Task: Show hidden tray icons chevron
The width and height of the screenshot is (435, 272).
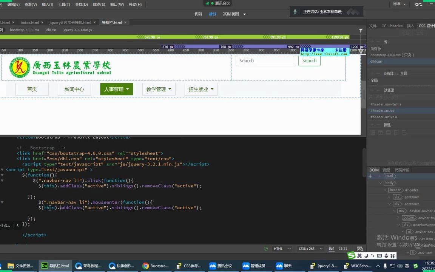Action: click(x=378, y=266)
